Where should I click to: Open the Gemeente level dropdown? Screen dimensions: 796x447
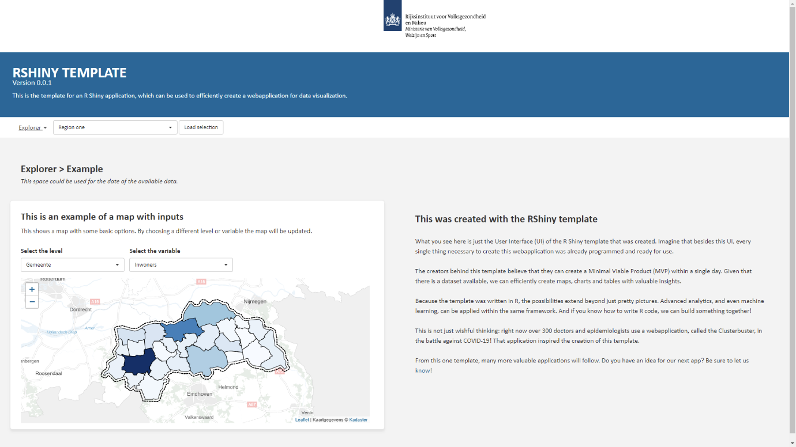pos(72,264)
